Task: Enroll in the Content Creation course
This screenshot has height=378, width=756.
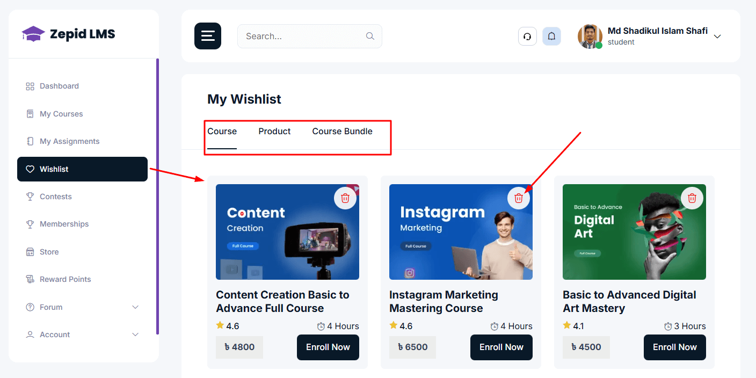Action: 328,347
